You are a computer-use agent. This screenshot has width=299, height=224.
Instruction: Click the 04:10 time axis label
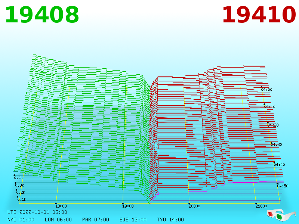(x=269, y=107)
